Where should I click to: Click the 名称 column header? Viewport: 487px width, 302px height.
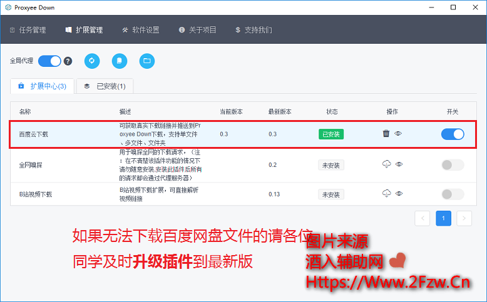[25, 112]
